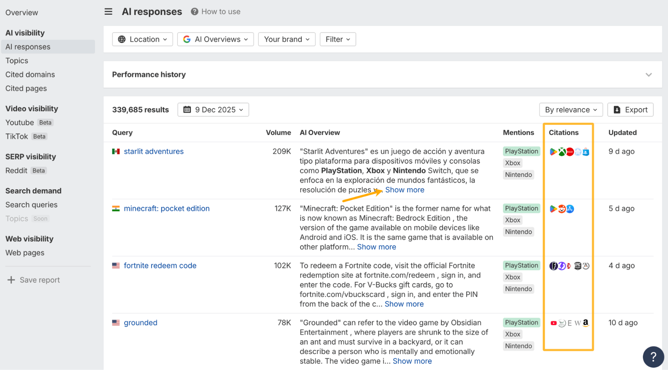Open the AI Overviews source dropdown
Screen dimensions: 668x370
216,39
